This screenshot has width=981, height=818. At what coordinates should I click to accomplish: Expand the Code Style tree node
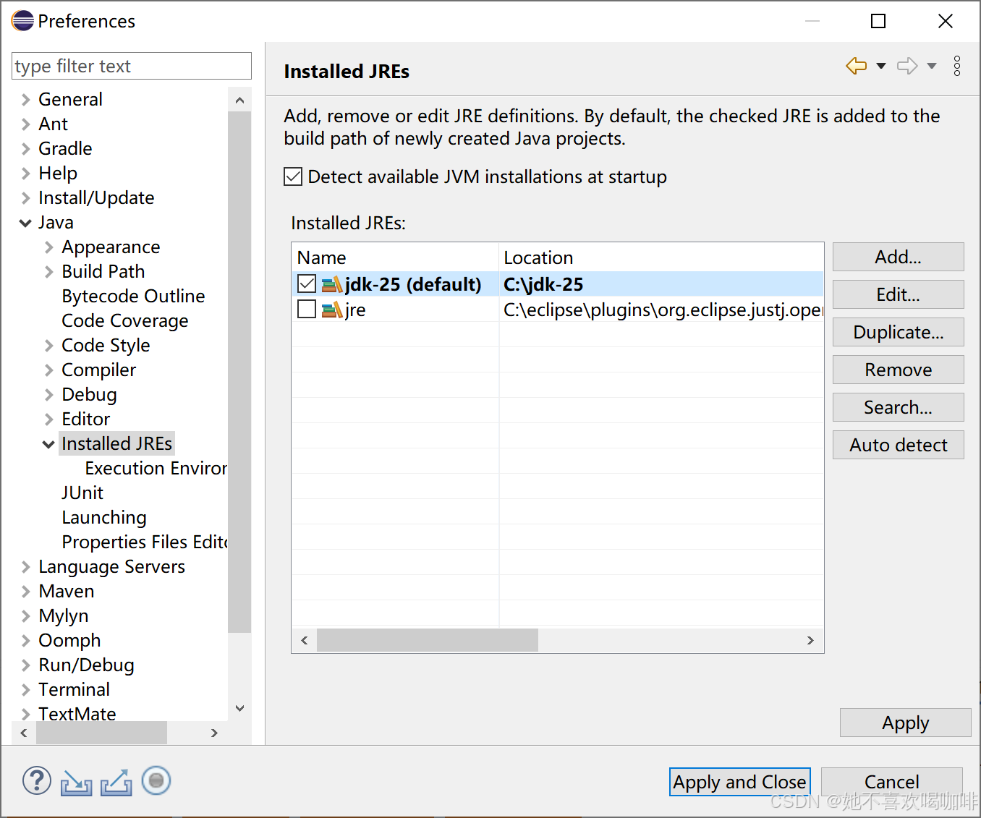coord(48,346)
